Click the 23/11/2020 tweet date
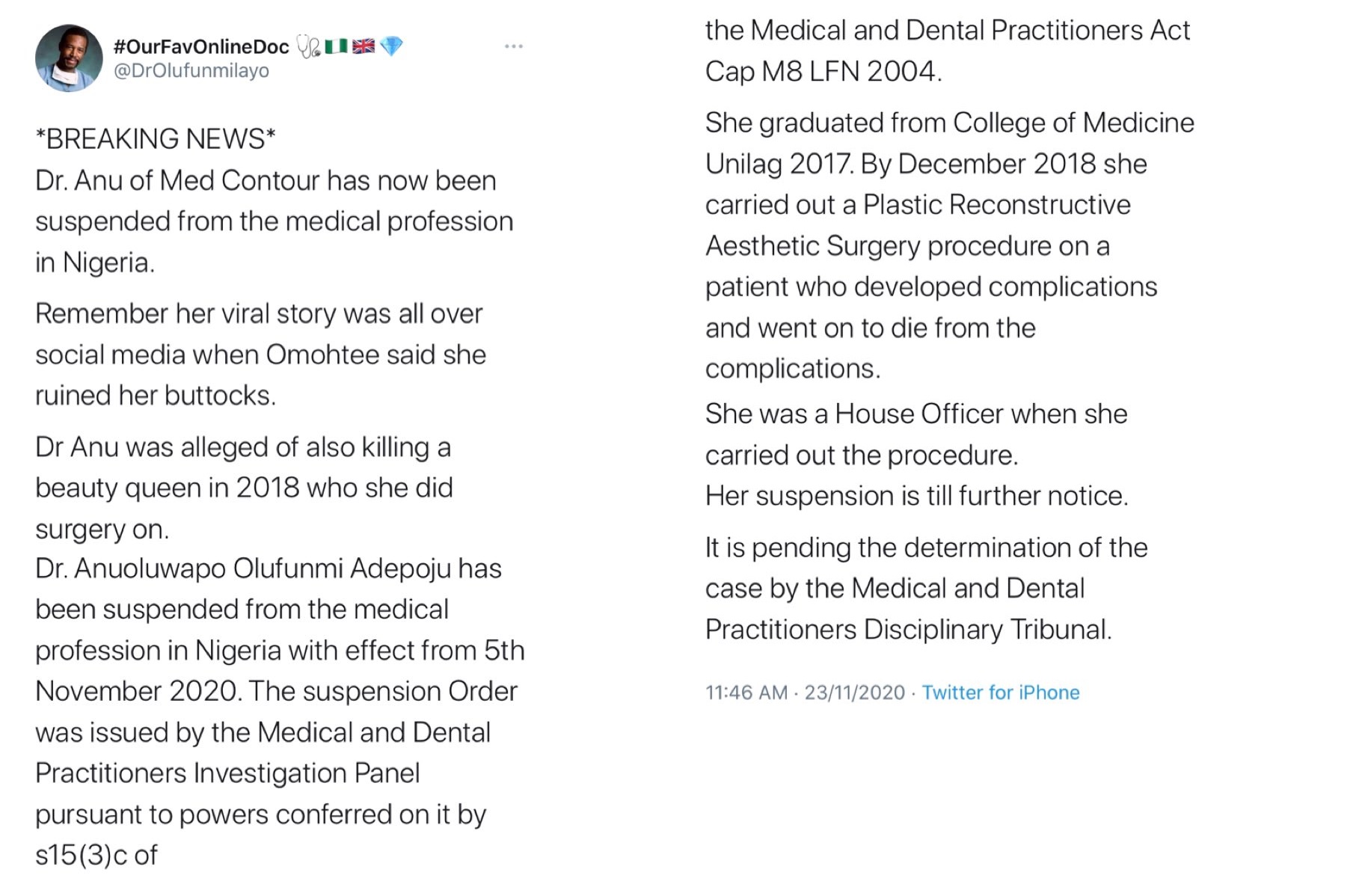 tap(854, 693)
